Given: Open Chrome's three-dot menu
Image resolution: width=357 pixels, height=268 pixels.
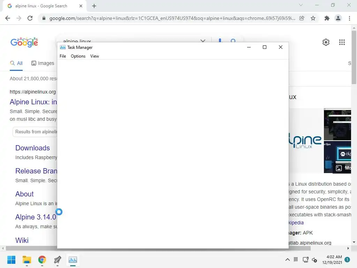Looking at the screenshot, I should 349,18.
